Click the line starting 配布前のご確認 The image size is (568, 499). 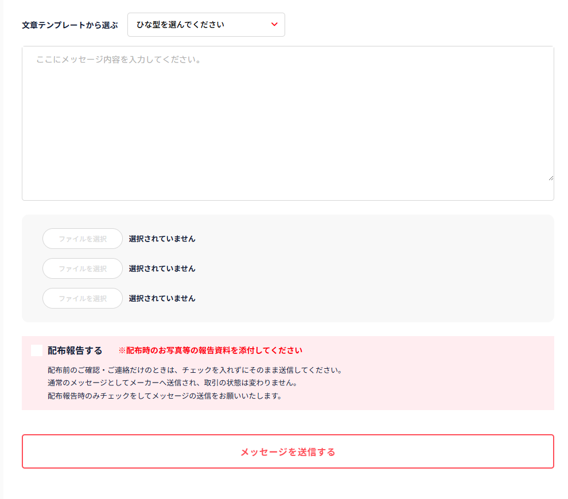pyautogui.click(x=195, y=370)
